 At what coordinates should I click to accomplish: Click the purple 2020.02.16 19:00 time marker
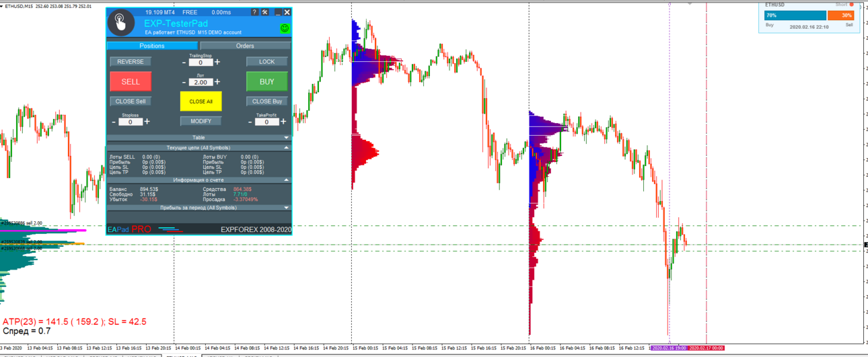pos(670,348)
